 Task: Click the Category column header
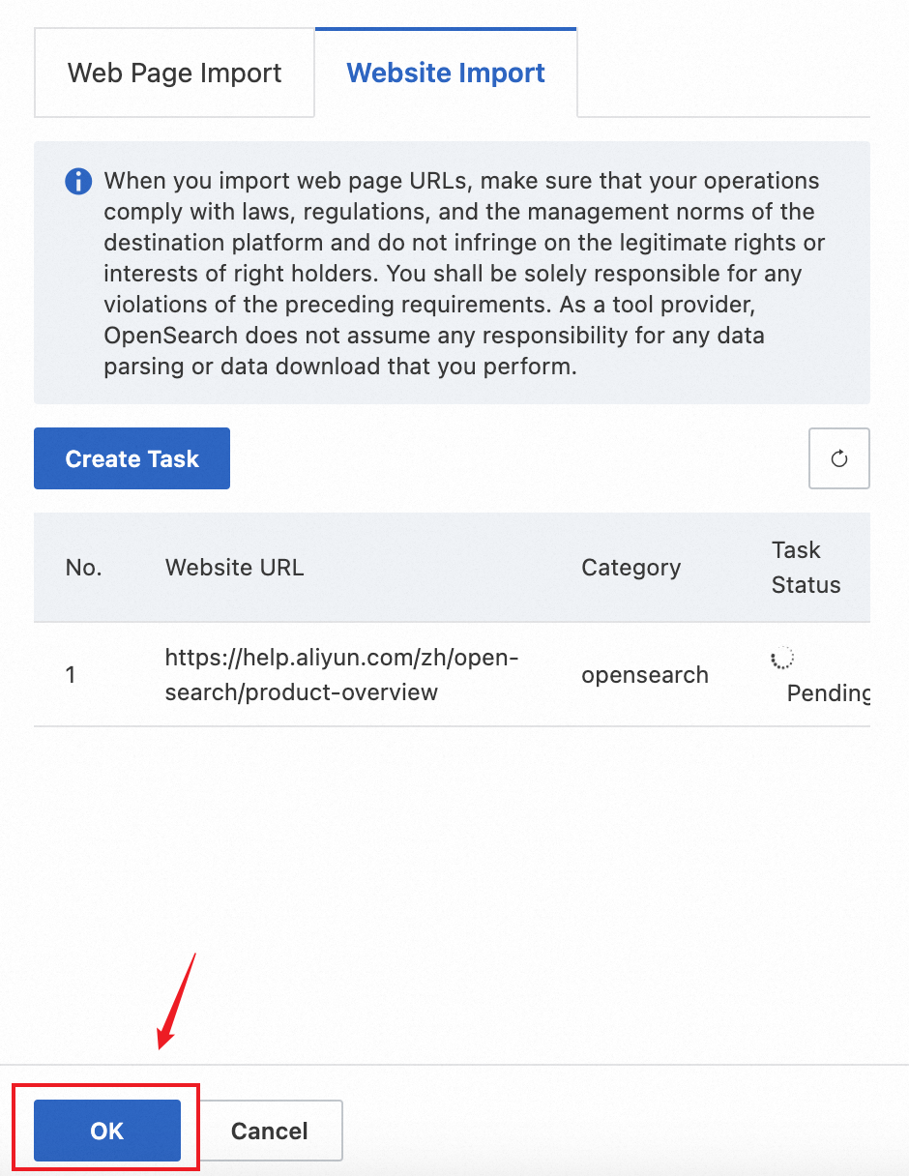pyautogui.click(x=630, y=568)
